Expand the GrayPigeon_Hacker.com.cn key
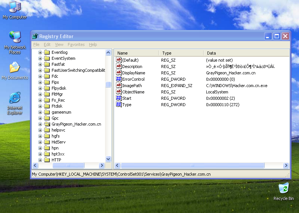Screen dimensions: 299x213 click(x=40, y=124)
